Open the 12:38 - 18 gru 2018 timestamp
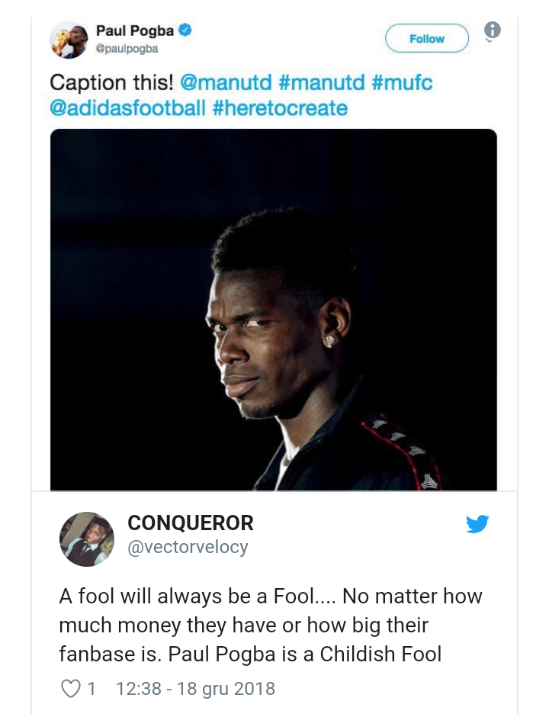This screenshot has width=549, height=714. coord(196,689)
